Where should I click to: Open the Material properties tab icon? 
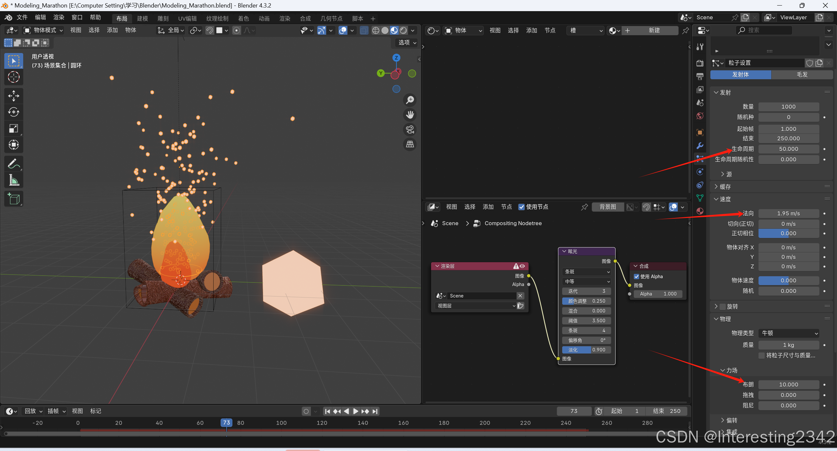pyautogui.click(x=700, y=211)
